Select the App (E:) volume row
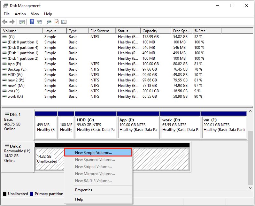This screenshot has height=206, width=255. point(112,64)
